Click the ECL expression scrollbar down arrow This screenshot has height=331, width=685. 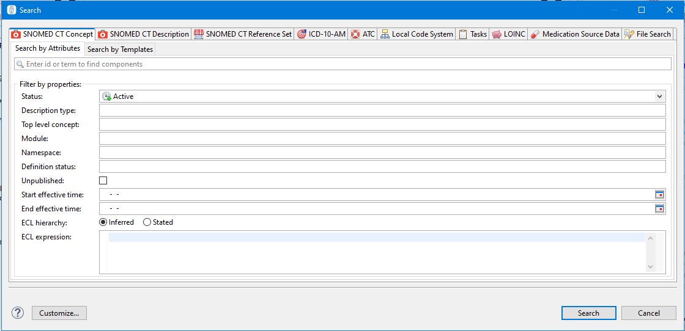(650, 267)
